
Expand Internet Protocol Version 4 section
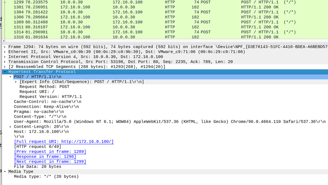click(x=5, y=57)
